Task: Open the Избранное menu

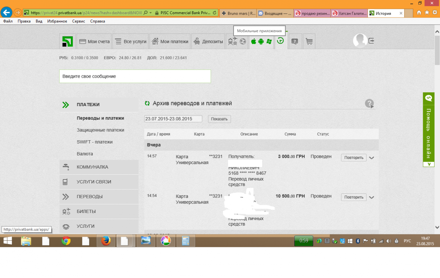Action: tap(57, 21)
